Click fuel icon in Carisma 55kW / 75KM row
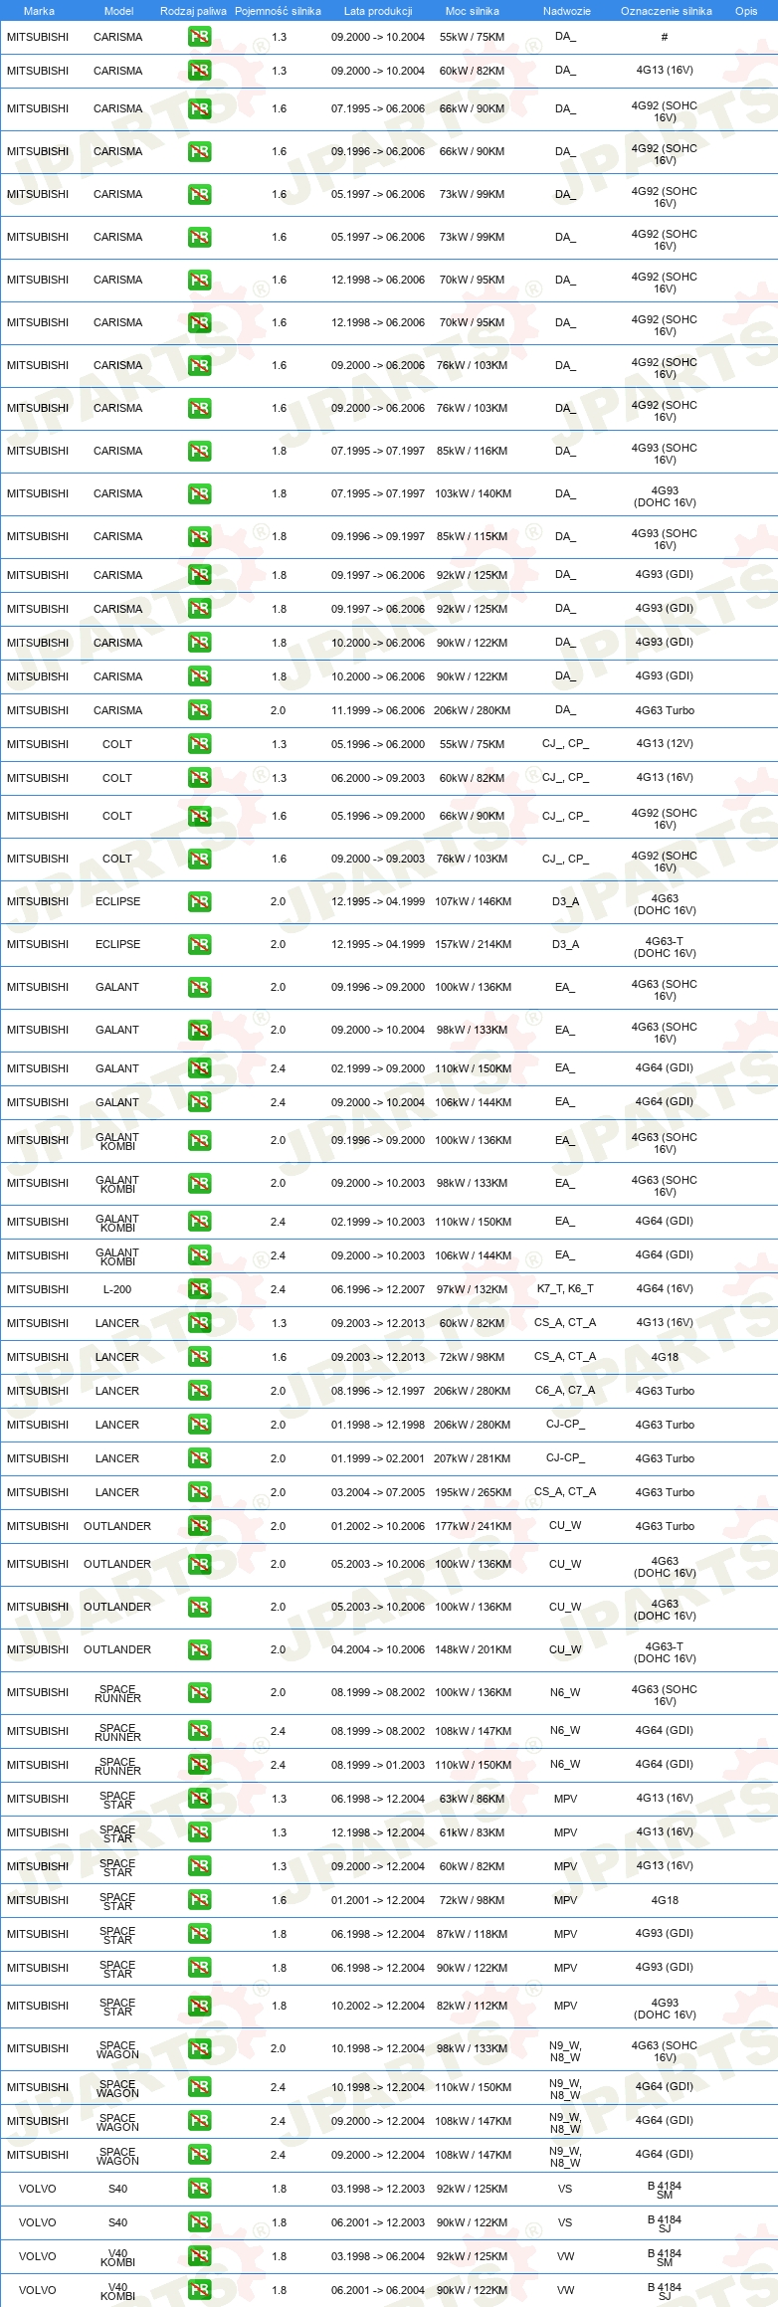778x2307 pixels. coord(199,37)
